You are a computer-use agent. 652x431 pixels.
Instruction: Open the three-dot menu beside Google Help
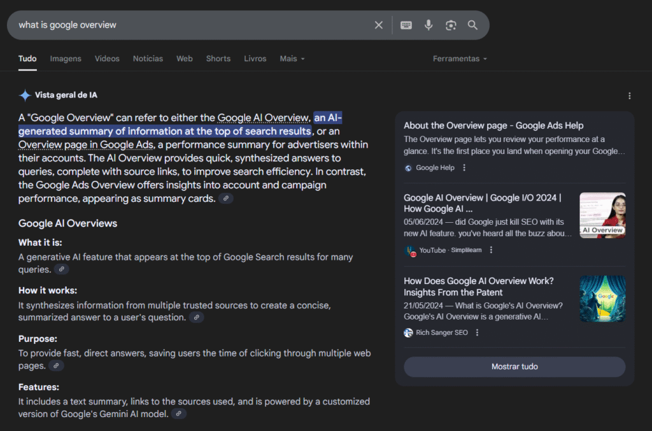point(464,167)
